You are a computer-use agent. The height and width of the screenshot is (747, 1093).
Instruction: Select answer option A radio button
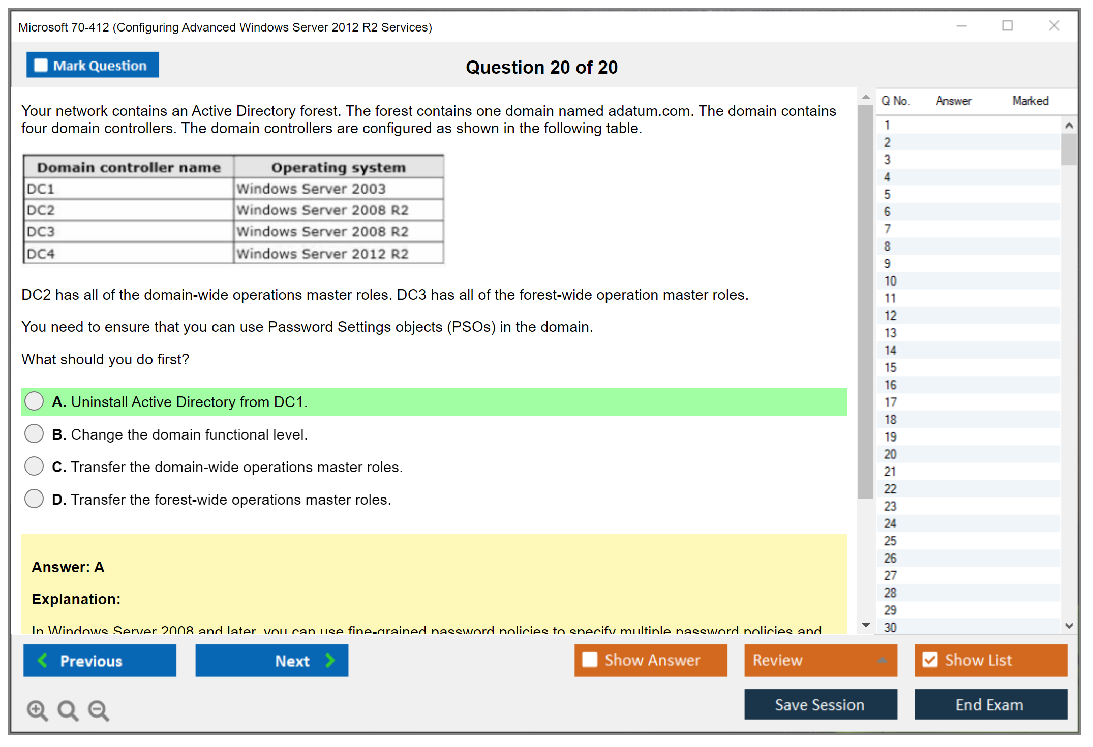[x=34, y=401]
